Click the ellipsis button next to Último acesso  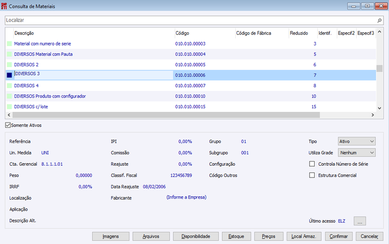pos(360,221)
